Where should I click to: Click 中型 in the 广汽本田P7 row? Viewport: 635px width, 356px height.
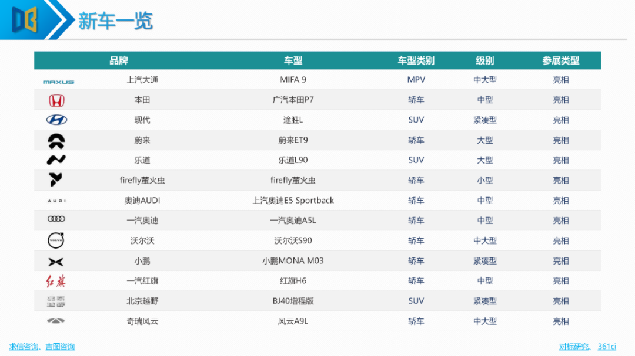pyautogui.click(x=484, y=100)
